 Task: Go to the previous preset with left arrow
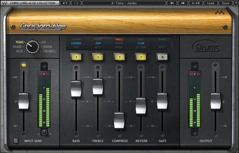click(172, 3)
